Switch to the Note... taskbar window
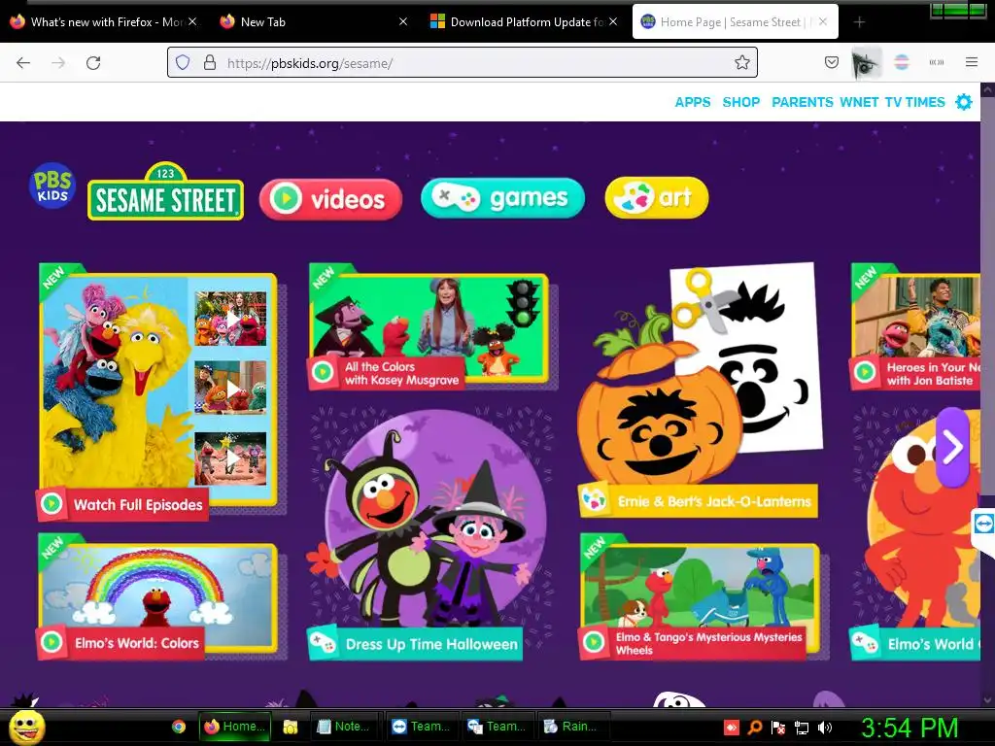 pos(346,727)
